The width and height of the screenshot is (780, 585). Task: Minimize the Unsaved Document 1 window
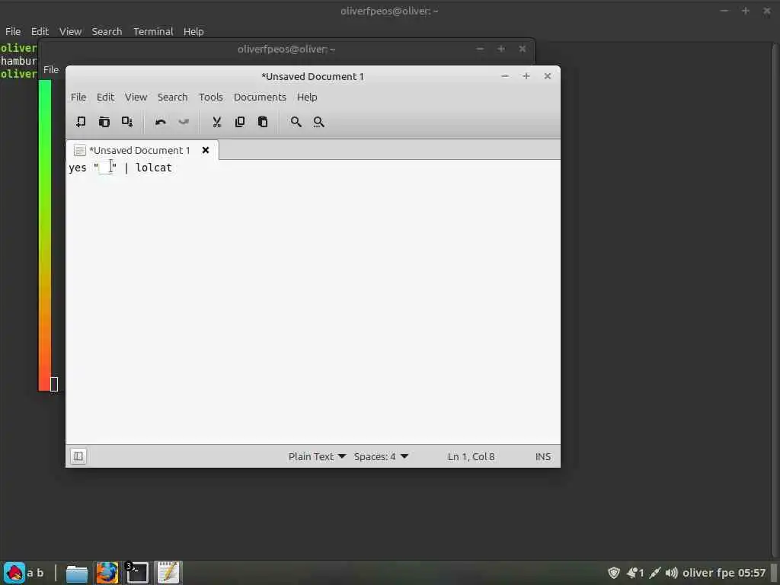[505, 76]
